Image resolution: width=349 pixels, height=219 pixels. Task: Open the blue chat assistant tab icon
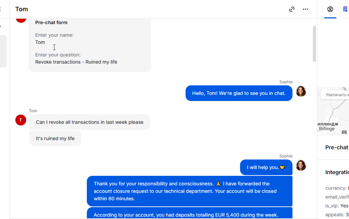346,9
